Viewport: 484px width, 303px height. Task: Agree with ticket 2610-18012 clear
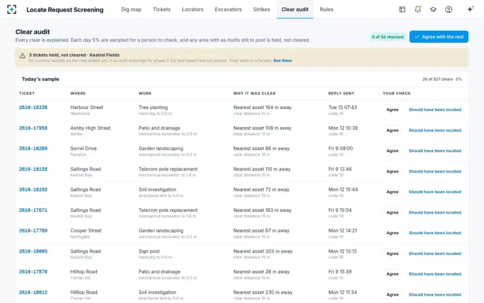click(x=392, y=295)
